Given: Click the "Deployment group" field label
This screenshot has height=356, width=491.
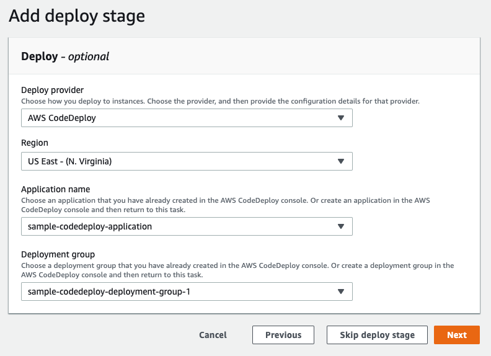Looking at the screenshot, I should [x=57, y=254].
